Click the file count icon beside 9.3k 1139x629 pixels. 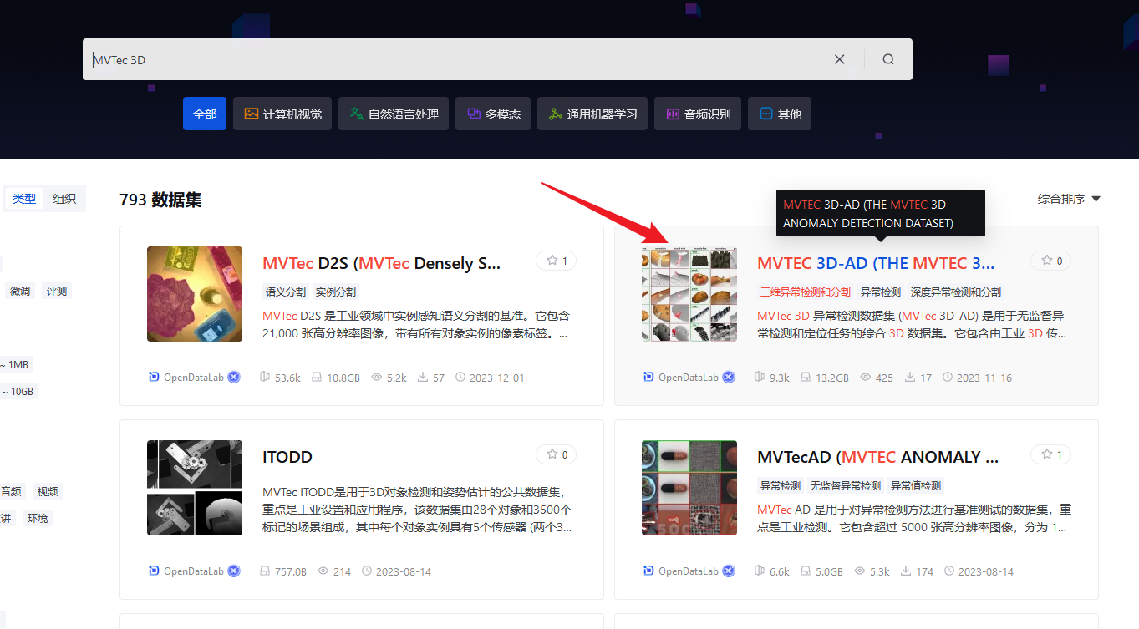coord(760,378)
